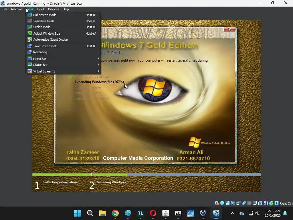Open VirtualBox Manager cube icon in taskbar
This screenshot has height=220, width=293.
203,213
